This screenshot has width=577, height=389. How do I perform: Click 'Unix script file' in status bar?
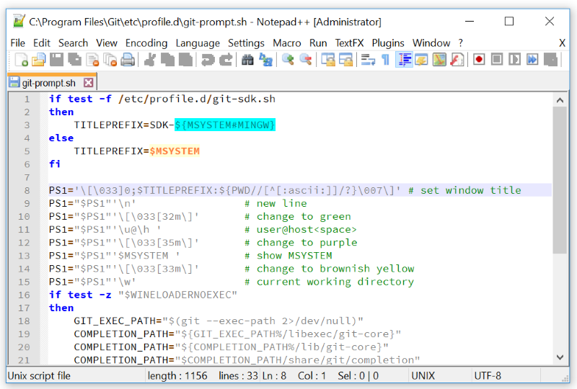coord(39,376)
